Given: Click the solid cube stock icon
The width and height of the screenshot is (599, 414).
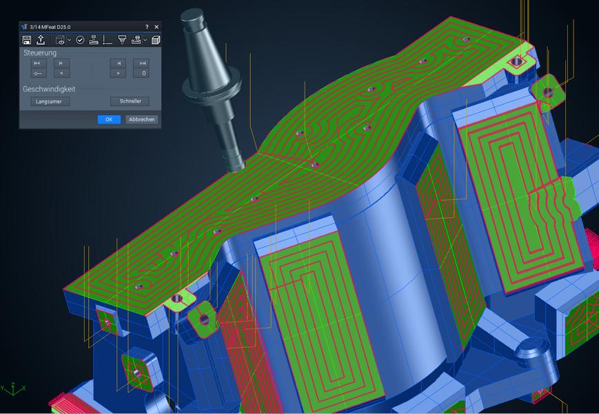Looking at the screenshot, I should [x=156, y=40].
